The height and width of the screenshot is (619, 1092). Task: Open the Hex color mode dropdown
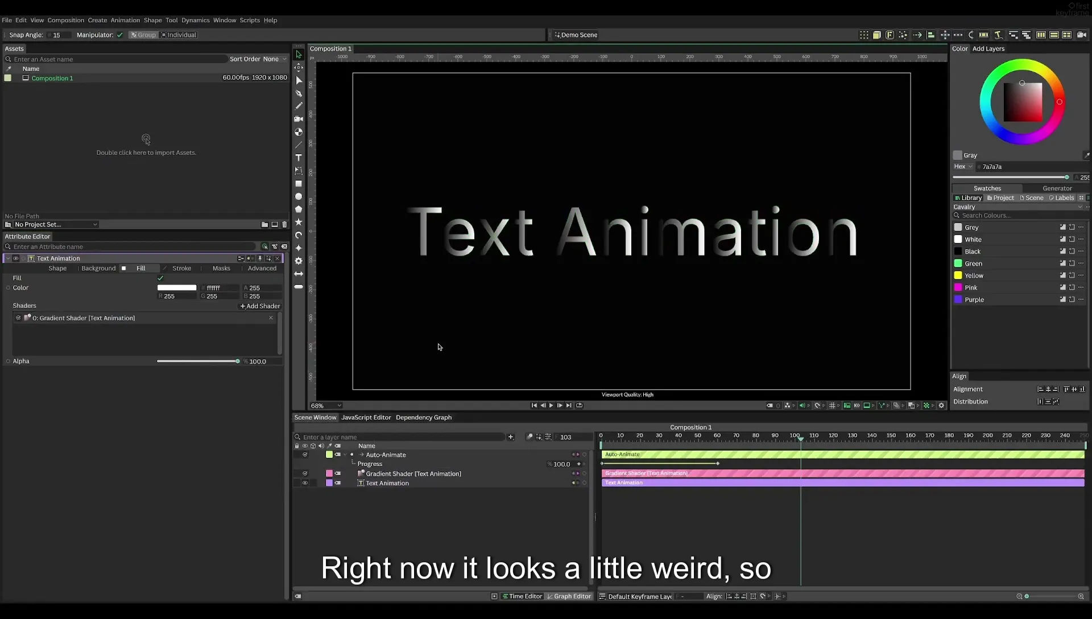point(963,167)
